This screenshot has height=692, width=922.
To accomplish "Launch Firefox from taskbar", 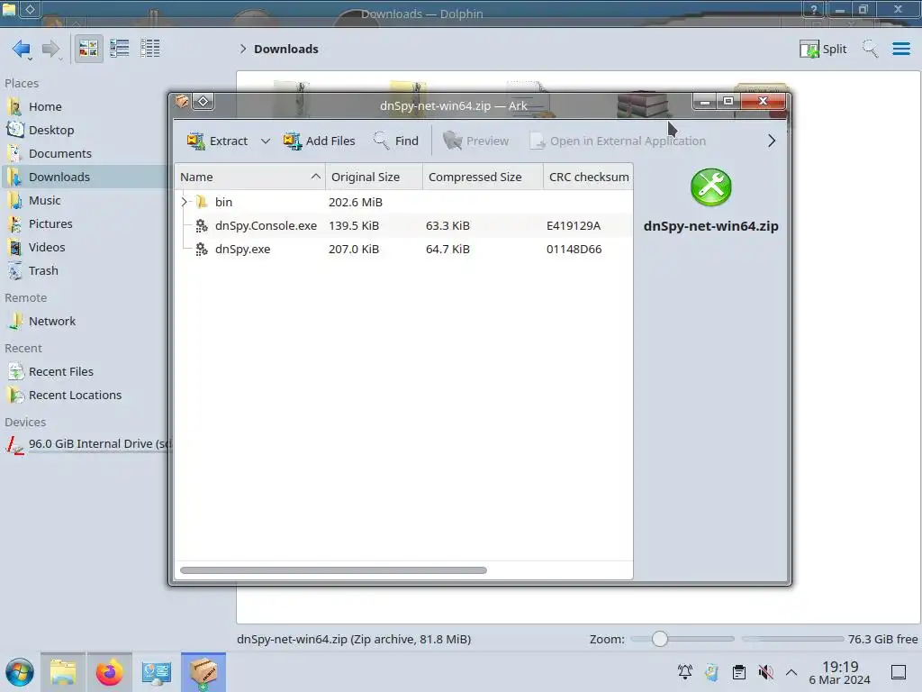I will 109,672.
